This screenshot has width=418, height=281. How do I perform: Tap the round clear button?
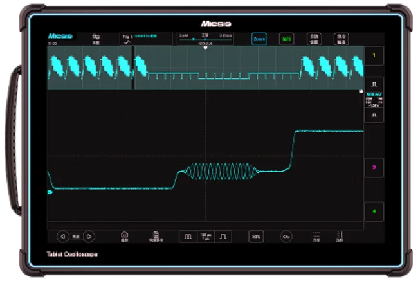(x=286, y=237)
